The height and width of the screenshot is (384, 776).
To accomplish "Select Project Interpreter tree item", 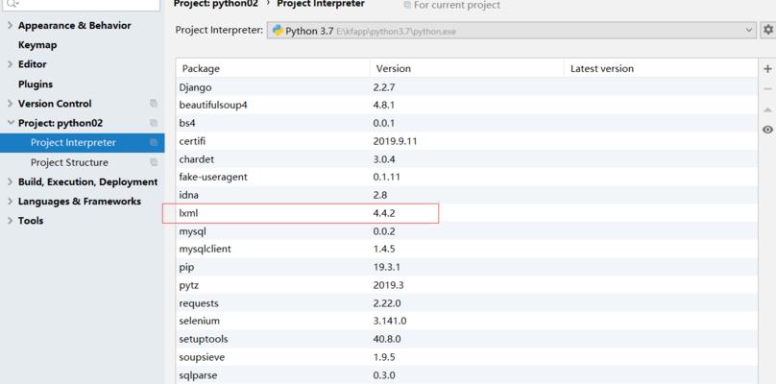I will [x=83, y=142].
